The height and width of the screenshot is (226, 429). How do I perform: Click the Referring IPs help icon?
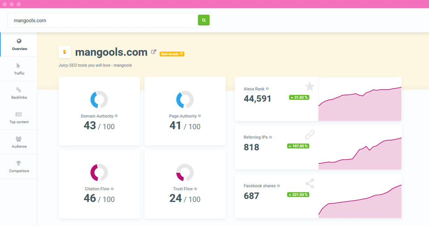click(x=271, y=137)
